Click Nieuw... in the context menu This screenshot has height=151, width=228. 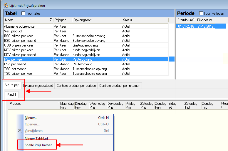click(31, 118)
